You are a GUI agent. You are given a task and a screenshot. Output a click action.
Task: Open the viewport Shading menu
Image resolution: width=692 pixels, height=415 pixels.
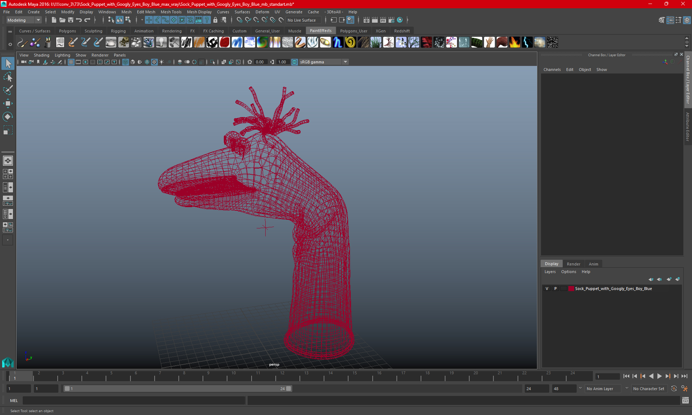41,55
